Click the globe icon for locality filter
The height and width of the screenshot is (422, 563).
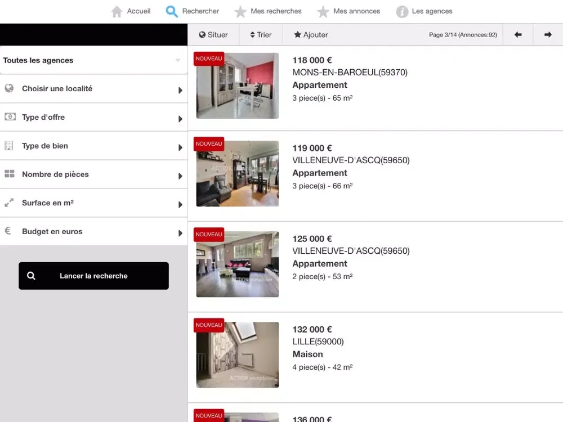tap(10, 88)
